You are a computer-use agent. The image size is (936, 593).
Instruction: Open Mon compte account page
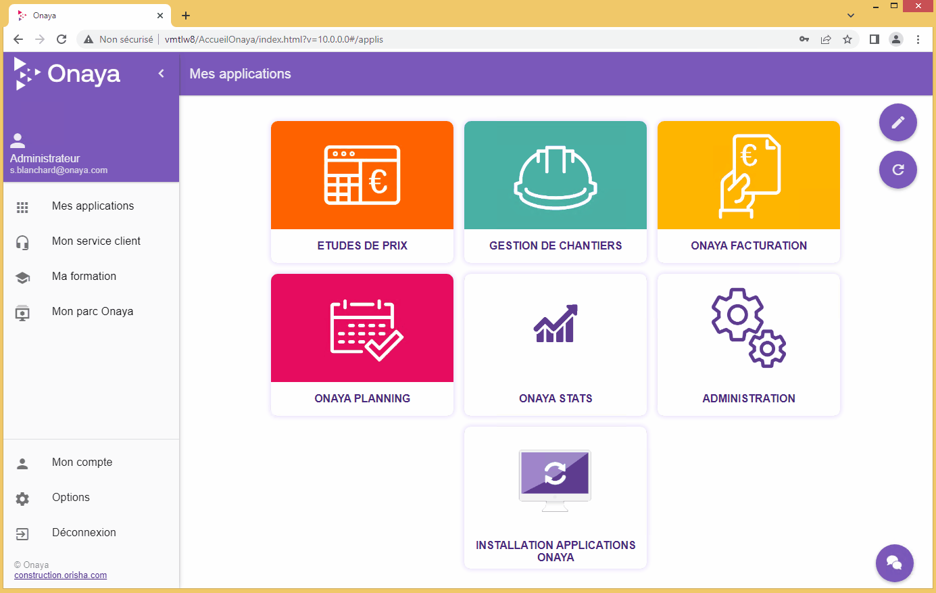pos(82,462)
